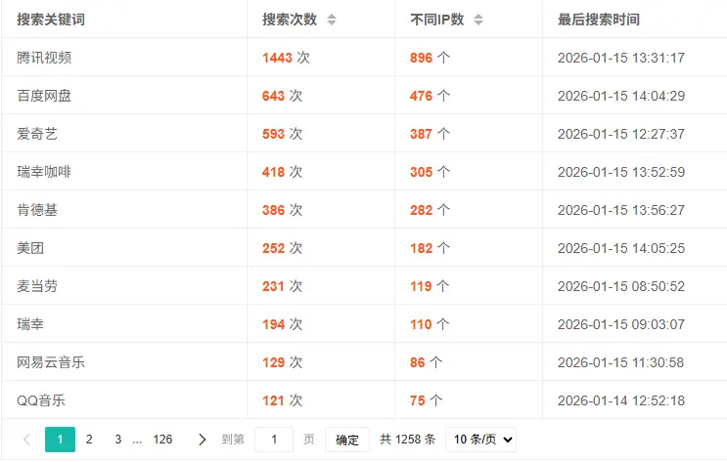Click timestamp 2026-01-15 08:50:52
727x462 pixels.
click(621, 286)
